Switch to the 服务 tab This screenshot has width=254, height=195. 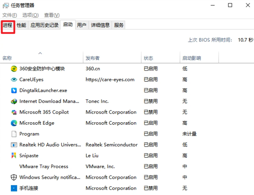click(119, 25)
